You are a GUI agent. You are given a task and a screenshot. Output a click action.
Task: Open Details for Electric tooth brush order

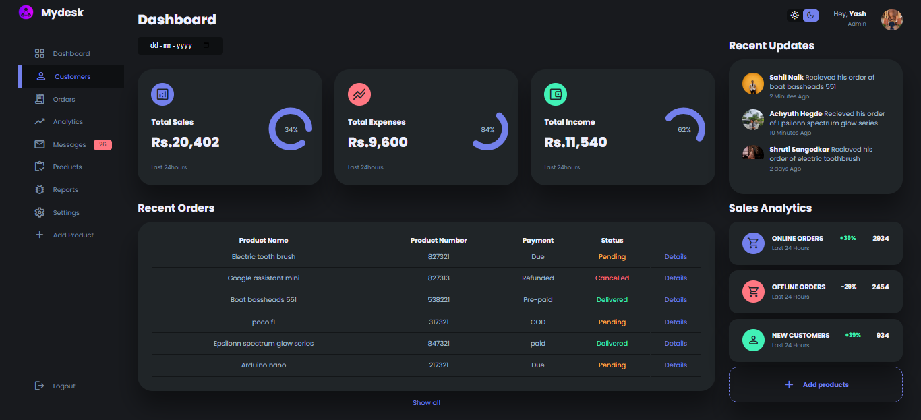[x=676, y=256]
